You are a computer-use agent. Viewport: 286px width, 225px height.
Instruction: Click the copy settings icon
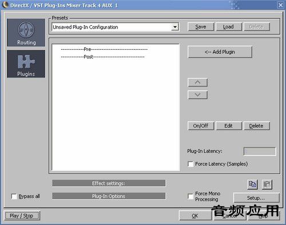tap(252, 184)
